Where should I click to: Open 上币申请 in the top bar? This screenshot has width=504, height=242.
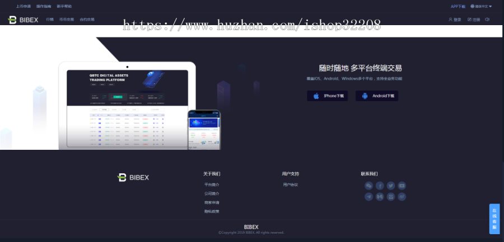click(x=24, y=6)
